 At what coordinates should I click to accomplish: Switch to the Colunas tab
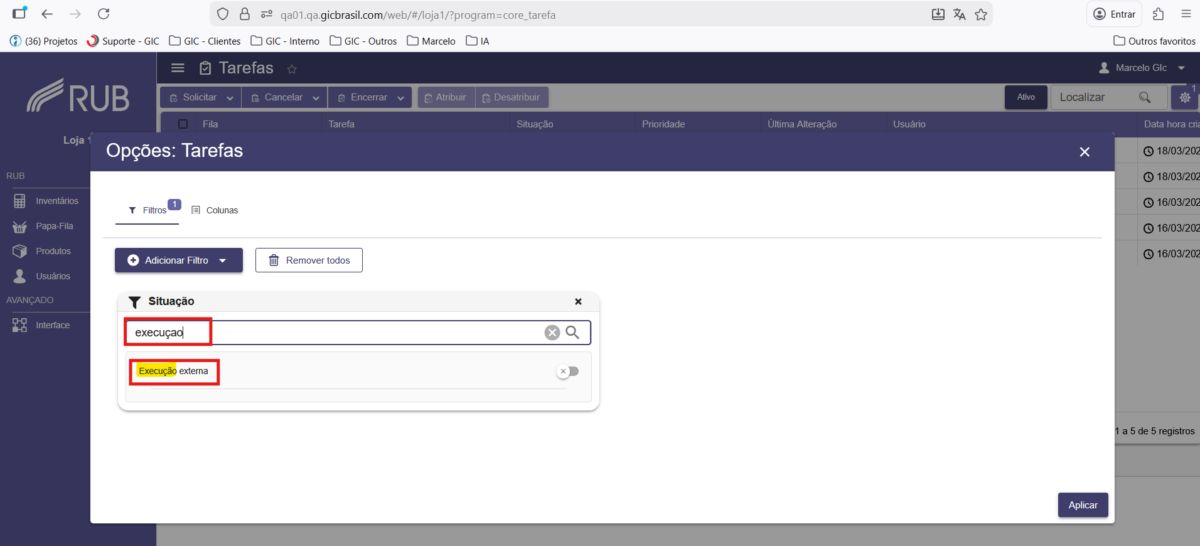coord(215,210)
